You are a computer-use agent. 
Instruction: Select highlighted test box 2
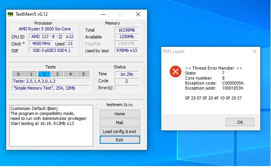(x=44, y=74)
